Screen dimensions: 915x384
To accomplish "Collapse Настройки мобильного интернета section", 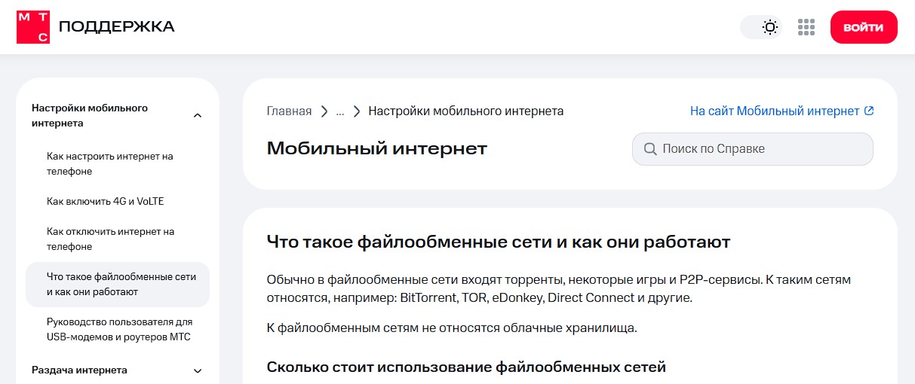I will tap(198, 115).
